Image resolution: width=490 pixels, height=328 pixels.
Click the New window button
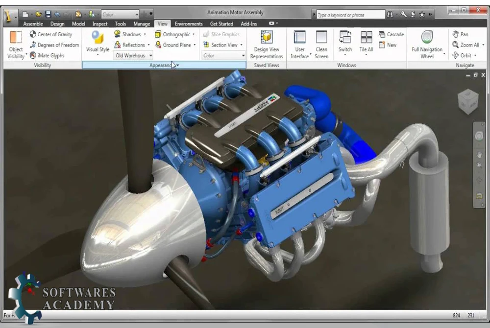pos(388,45)
